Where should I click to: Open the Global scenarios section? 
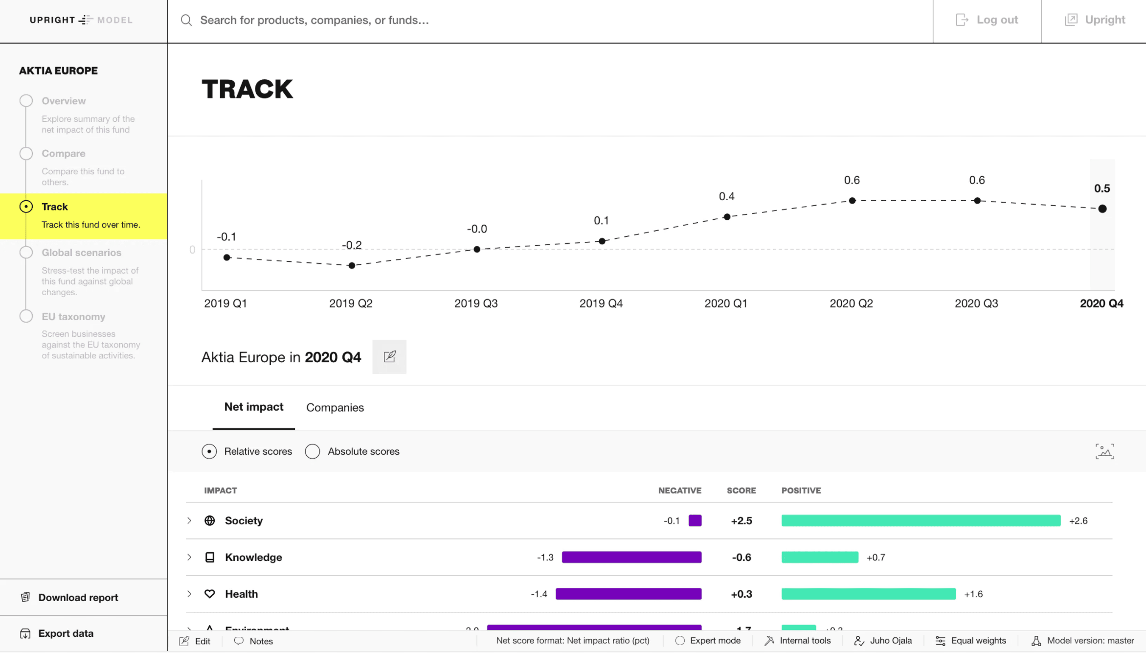(81, 253)
